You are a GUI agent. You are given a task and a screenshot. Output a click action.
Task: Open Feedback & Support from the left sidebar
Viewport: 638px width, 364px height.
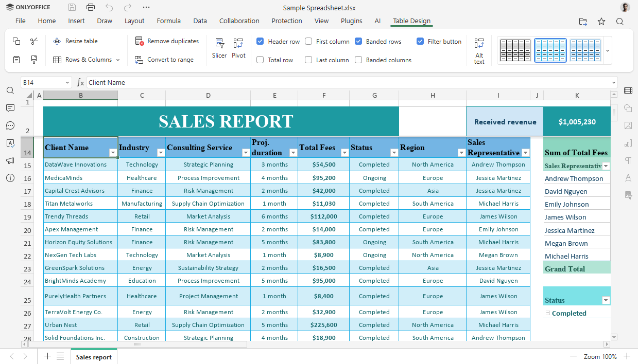tap(10, 160)
